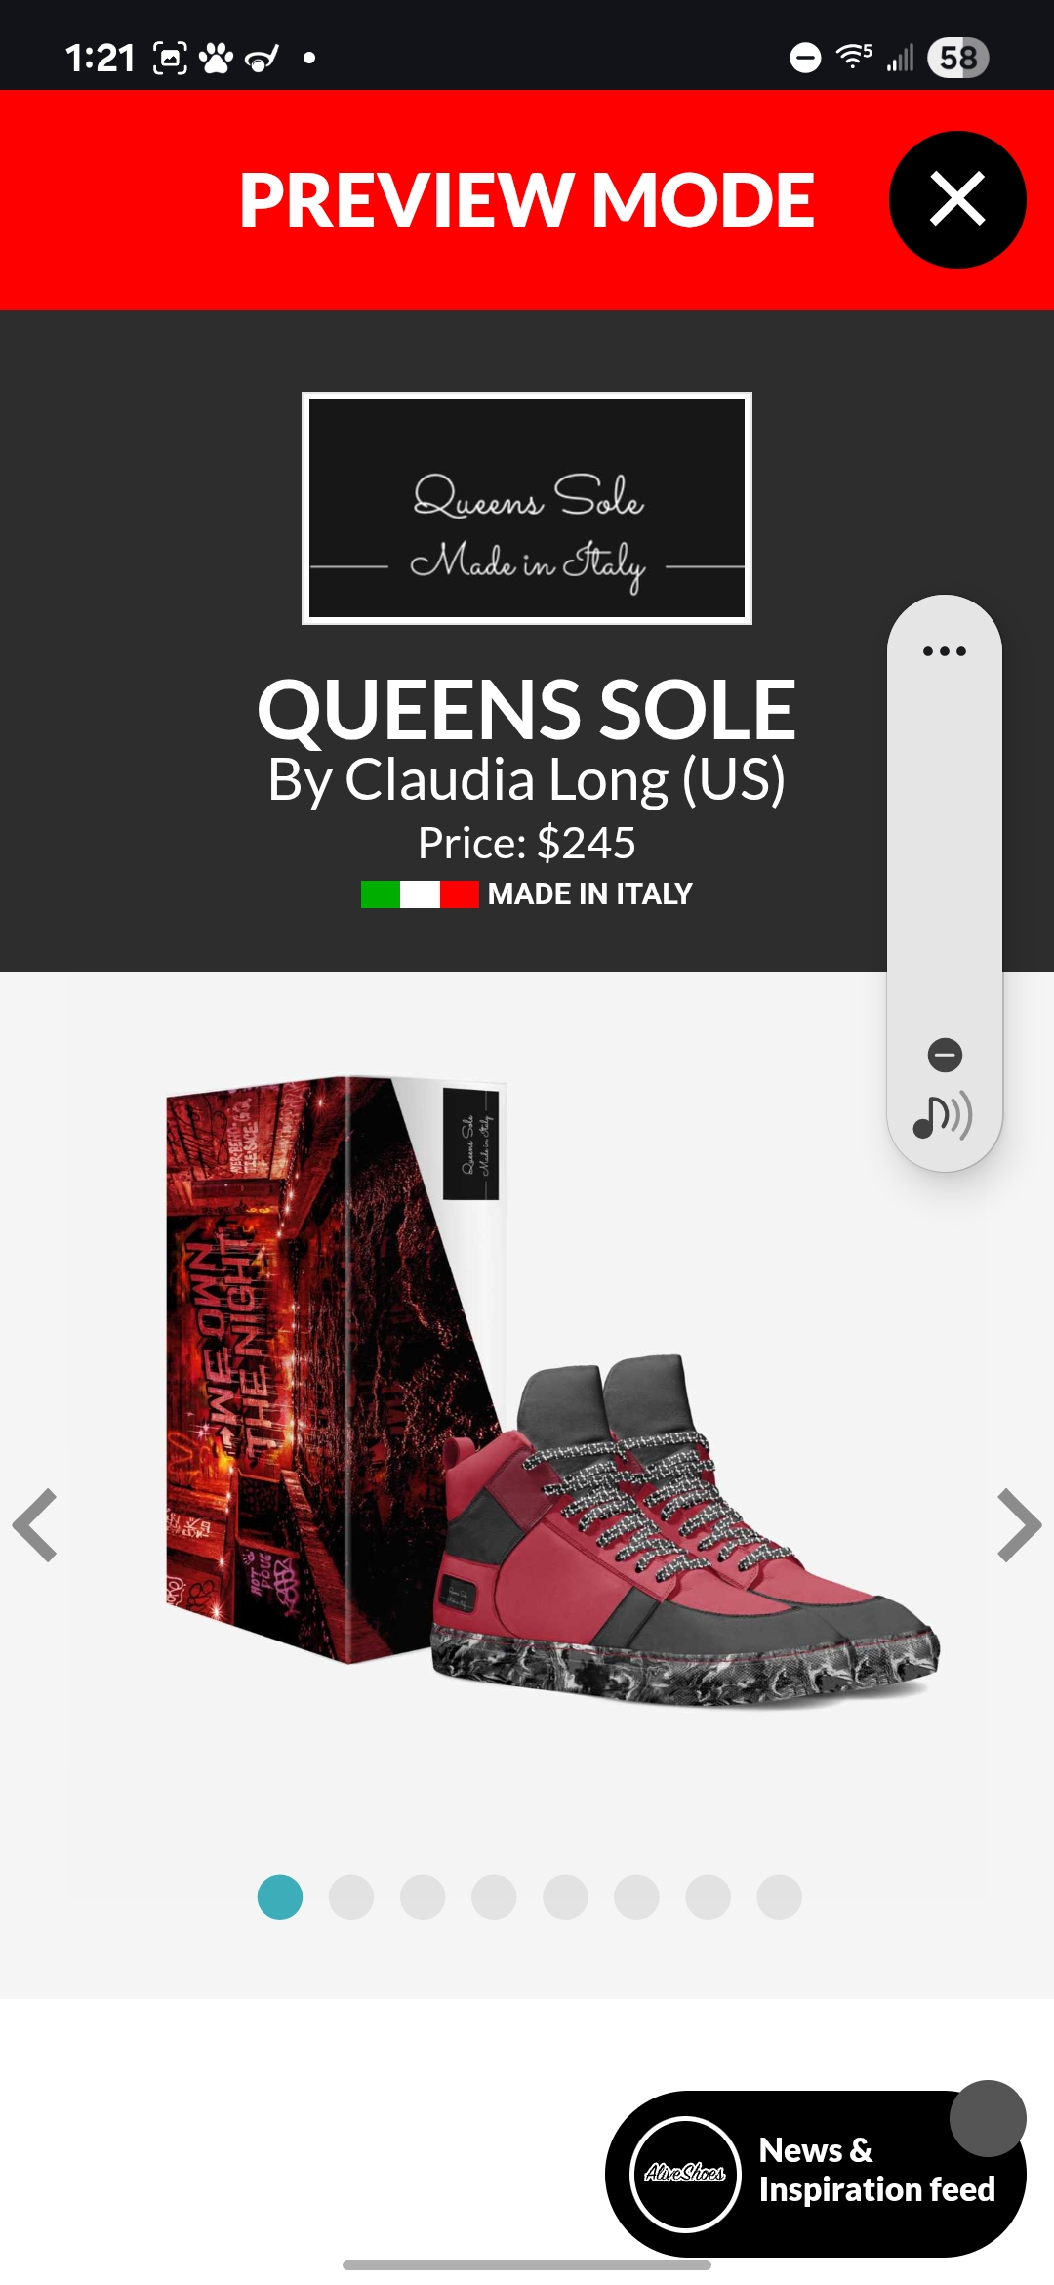Select the first carousel dot
The width and height of the screenshot is (1054, 2285).
click(280, 1896)
